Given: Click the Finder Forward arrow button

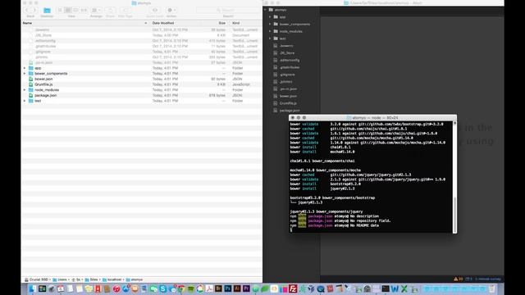Looking at the screenshot, I should pos(34,11).
